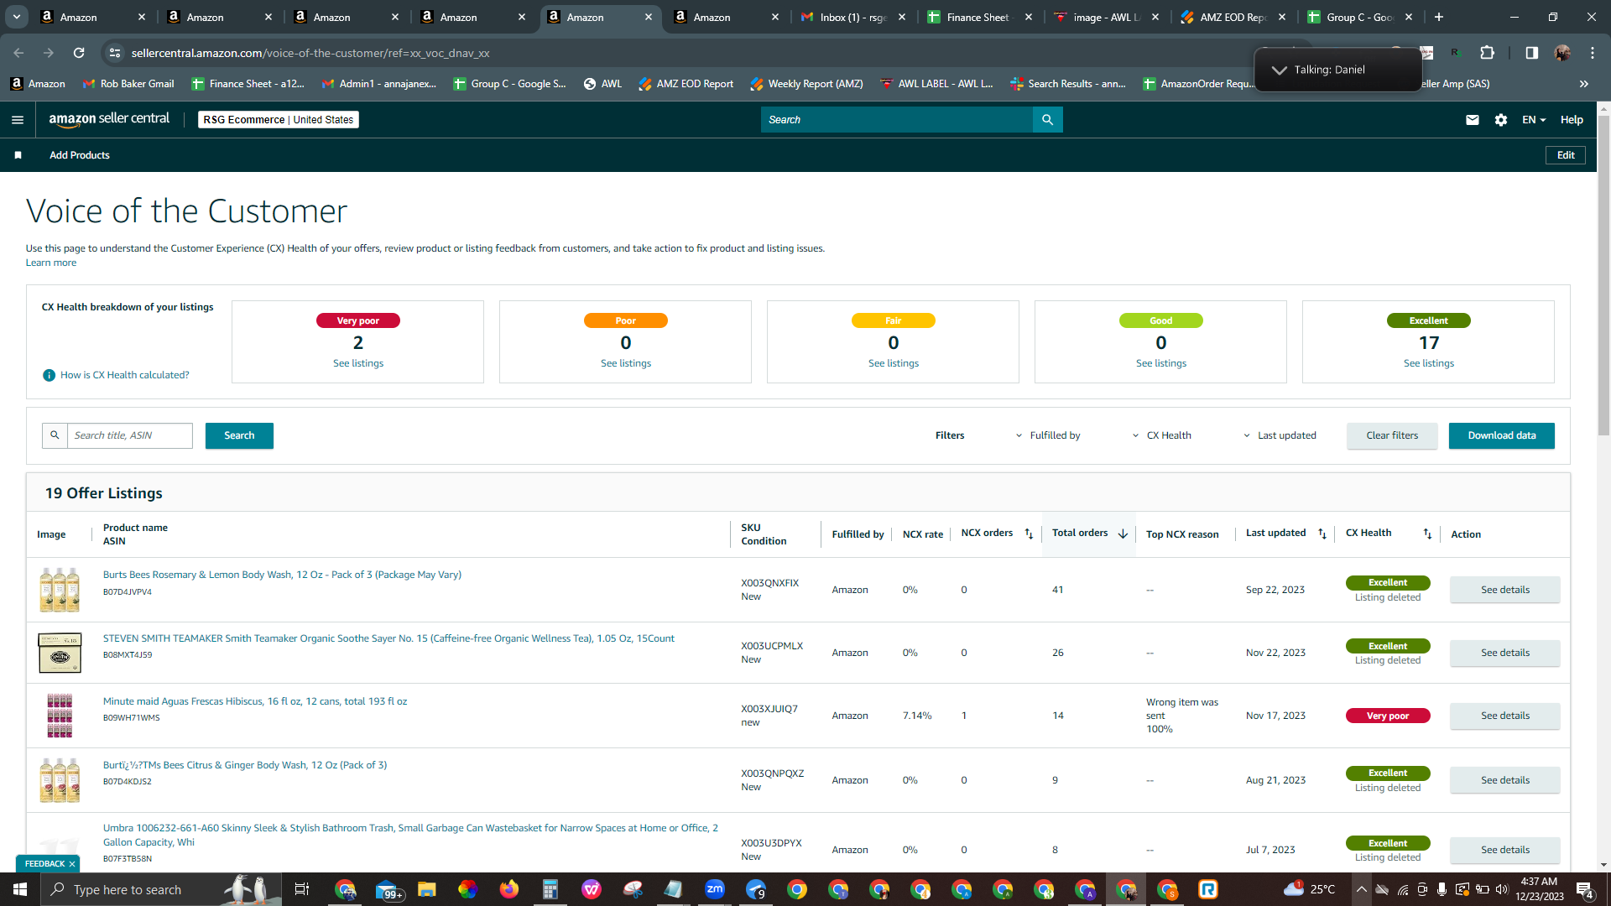Open a new browser tab
This screenshot has width=1611, height=906.
(x=1439, y=17)
